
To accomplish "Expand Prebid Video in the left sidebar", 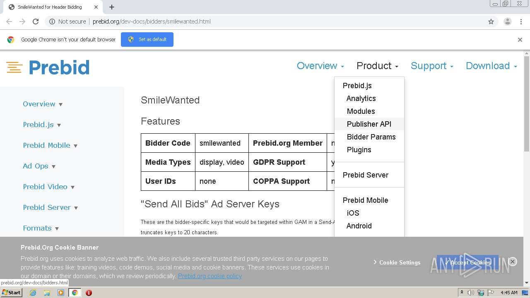I will pyautogui.click(x=49, y=187).
